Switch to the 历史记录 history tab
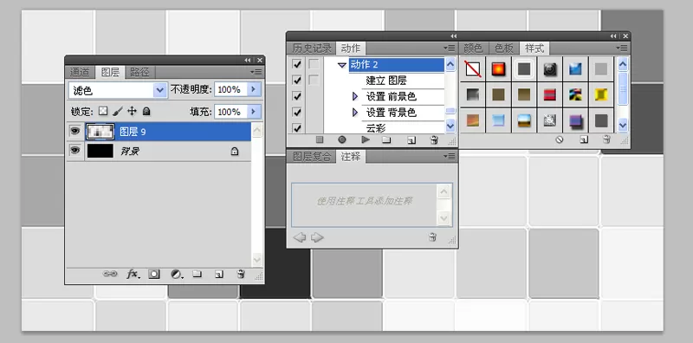Image resolution: width=693 pixels, height=343 pixels. point(312,48)
